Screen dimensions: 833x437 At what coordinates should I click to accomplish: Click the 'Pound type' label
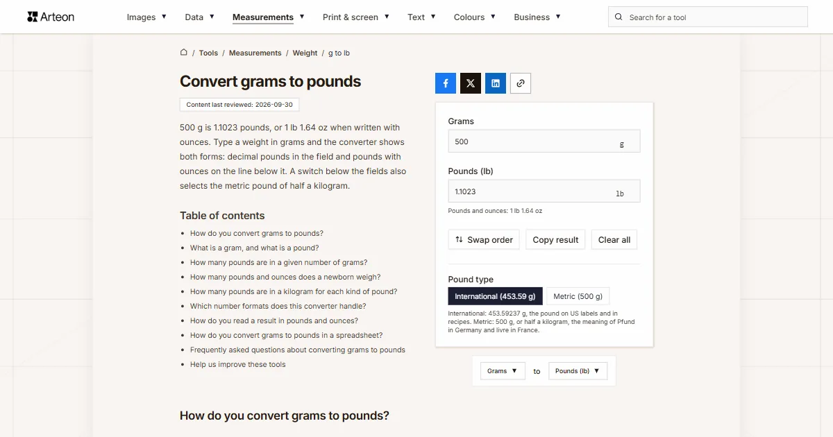tap(471, 280)
